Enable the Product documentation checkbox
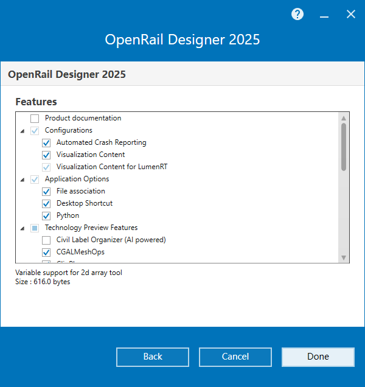The image size is (365, 387). [x=35, y=118]
